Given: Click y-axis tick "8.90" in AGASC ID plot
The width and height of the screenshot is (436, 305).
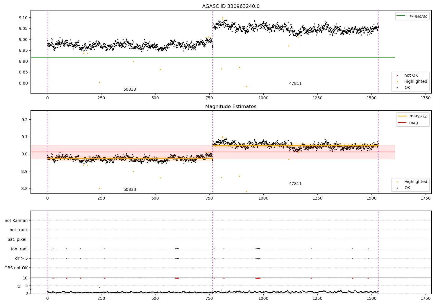Looking at the screenshot, I should pos(23,61).
